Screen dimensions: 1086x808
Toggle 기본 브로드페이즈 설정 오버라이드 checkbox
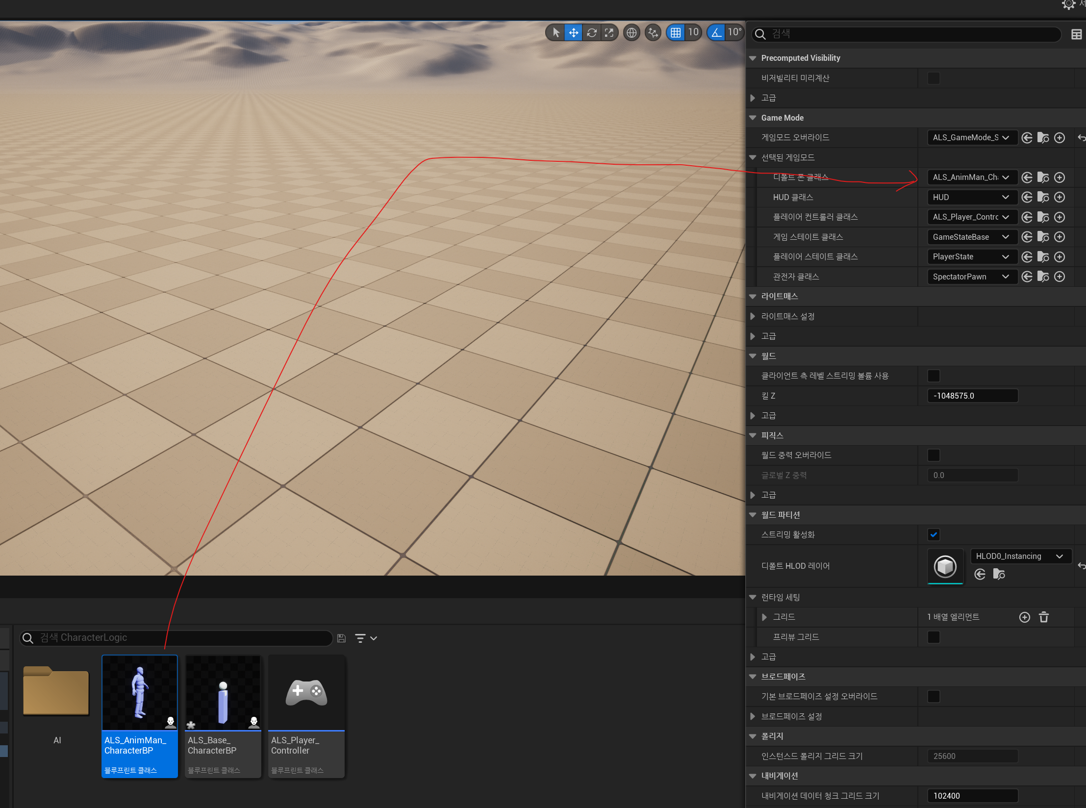tap(934, 697)
